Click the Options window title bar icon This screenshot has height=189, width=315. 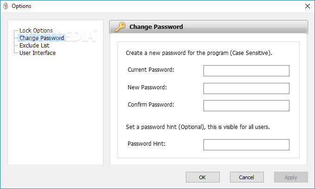[x=6, y=6]
